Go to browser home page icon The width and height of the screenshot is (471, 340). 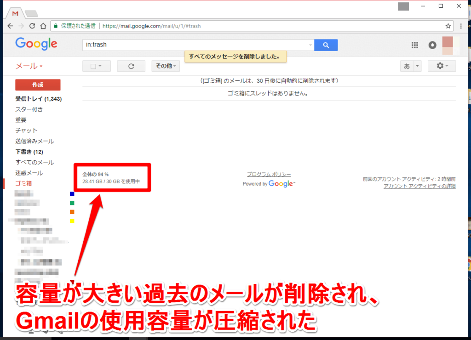43,26
